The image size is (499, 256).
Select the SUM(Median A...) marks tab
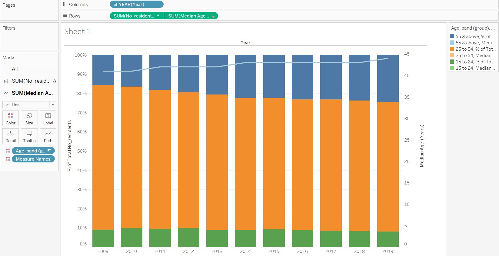click(29, 93)
